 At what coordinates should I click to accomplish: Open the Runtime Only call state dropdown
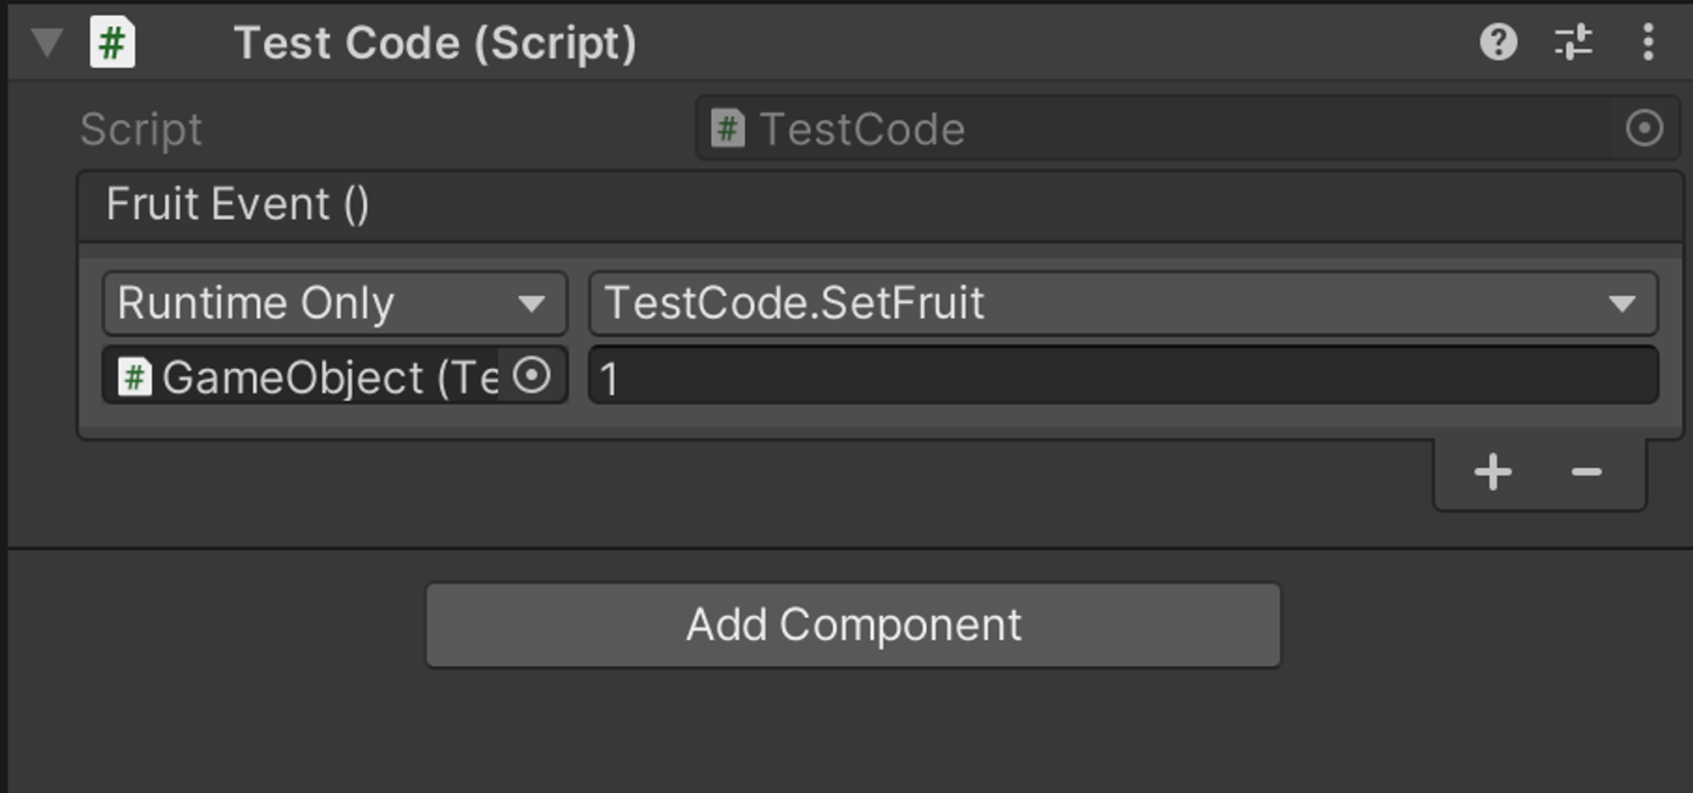(x=334, y=303)
